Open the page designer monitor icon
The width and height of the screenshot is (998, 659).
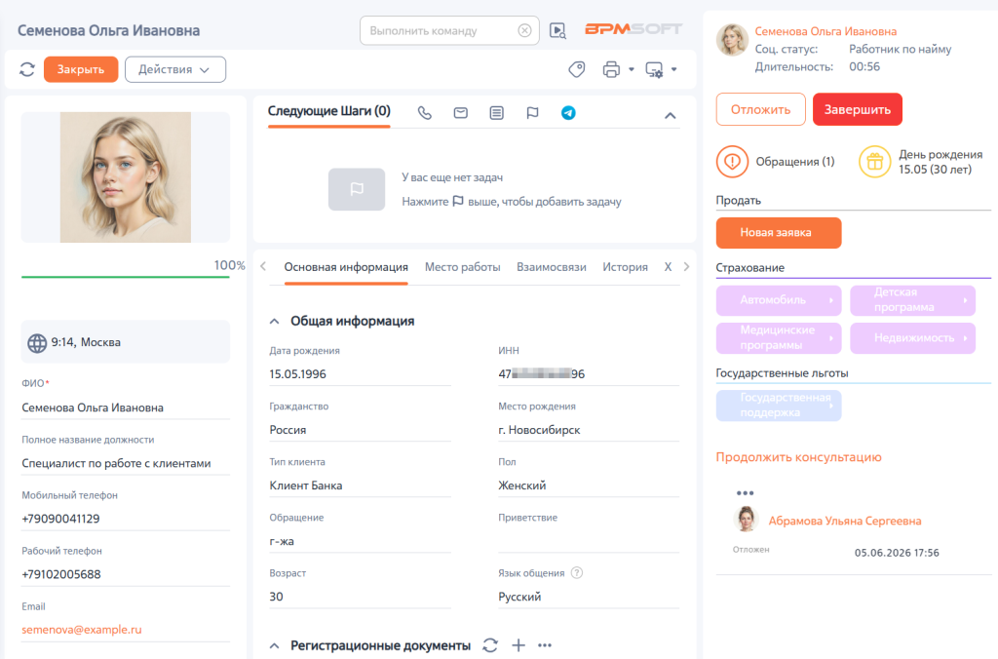click(x=654, y=69)
